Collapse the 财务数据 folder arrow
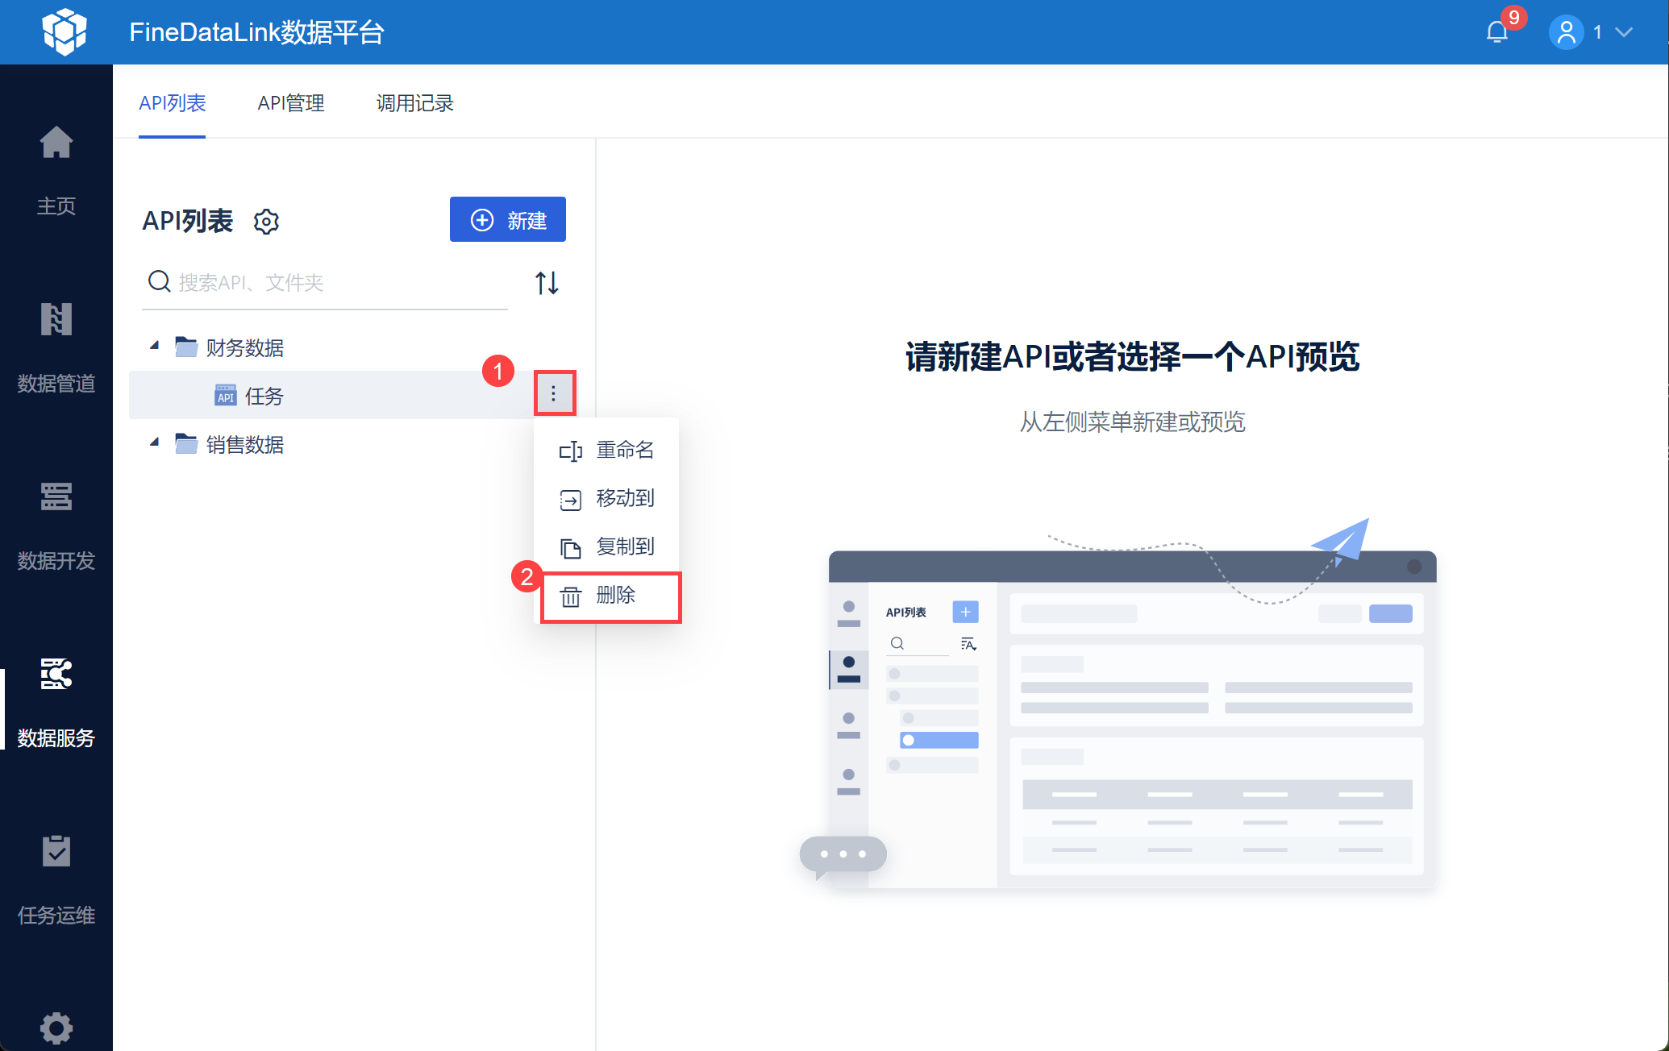The height and width of the screenshot is (1051, 1669). tap(154, 347)
